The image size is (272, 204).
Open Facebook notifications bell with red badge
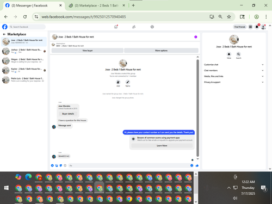(257, 27)
